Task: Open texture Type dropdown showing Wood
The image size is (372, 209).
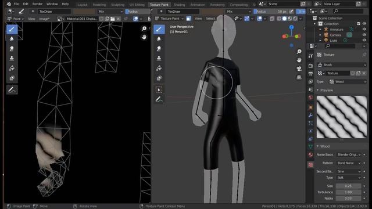Action: pos(348,82)
